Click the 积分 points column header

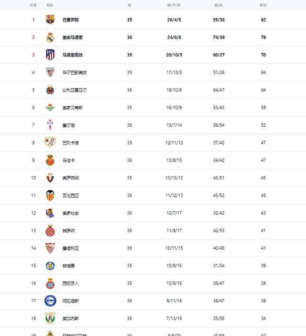[263, 5]
